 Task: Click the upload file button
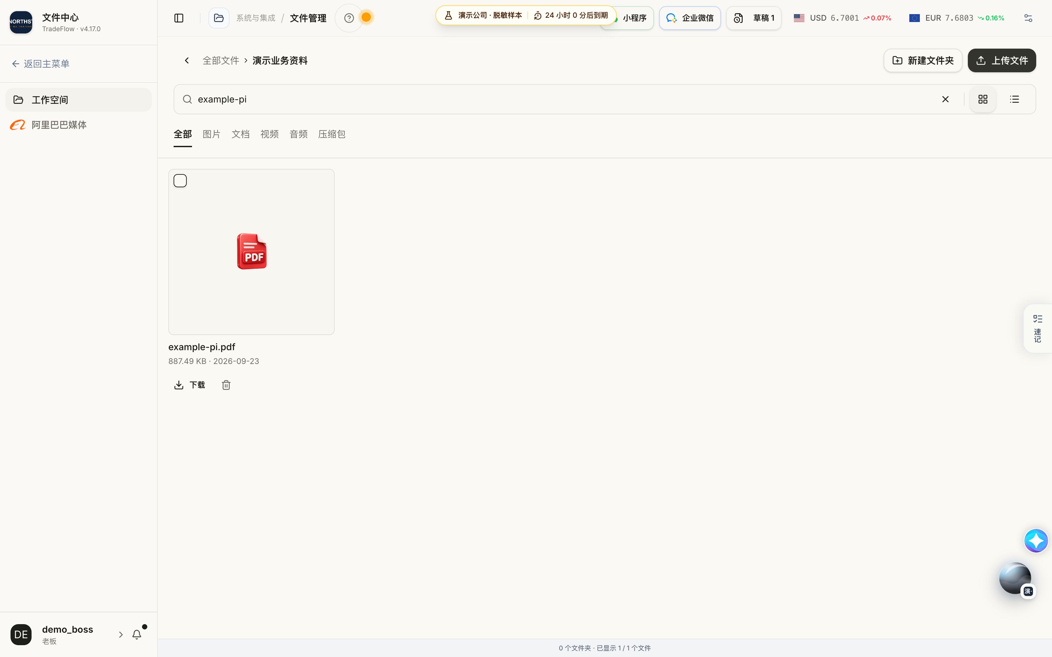pyautogui.click(x=1002, y=60)
